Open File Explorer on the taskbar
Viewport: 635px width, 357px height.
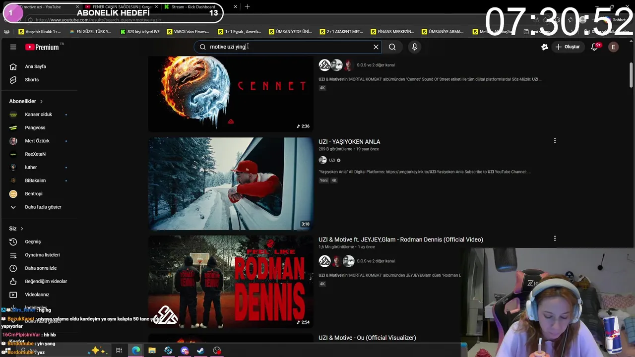click(x=152, y=351)
